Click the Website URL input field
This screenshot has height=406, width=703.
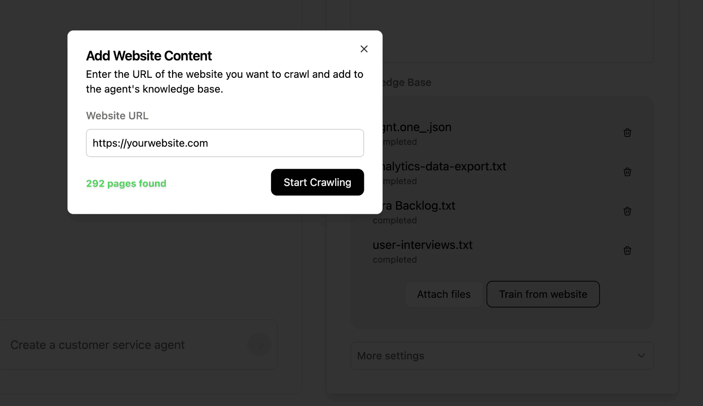225,143
